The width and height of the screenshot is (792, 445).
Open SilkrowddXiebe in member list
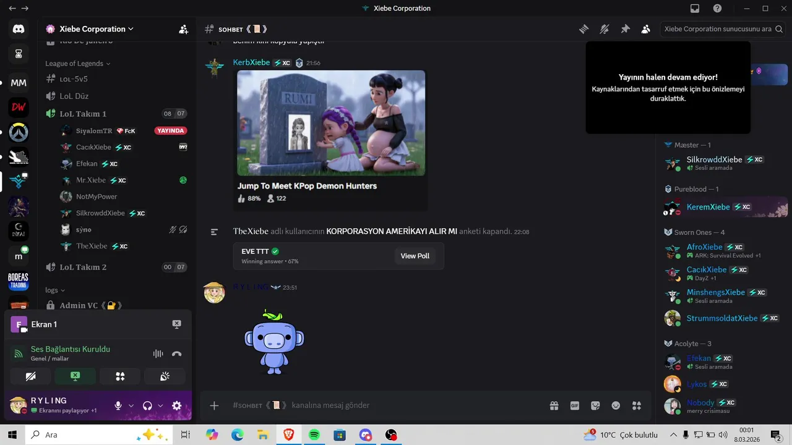coord(724,163)
